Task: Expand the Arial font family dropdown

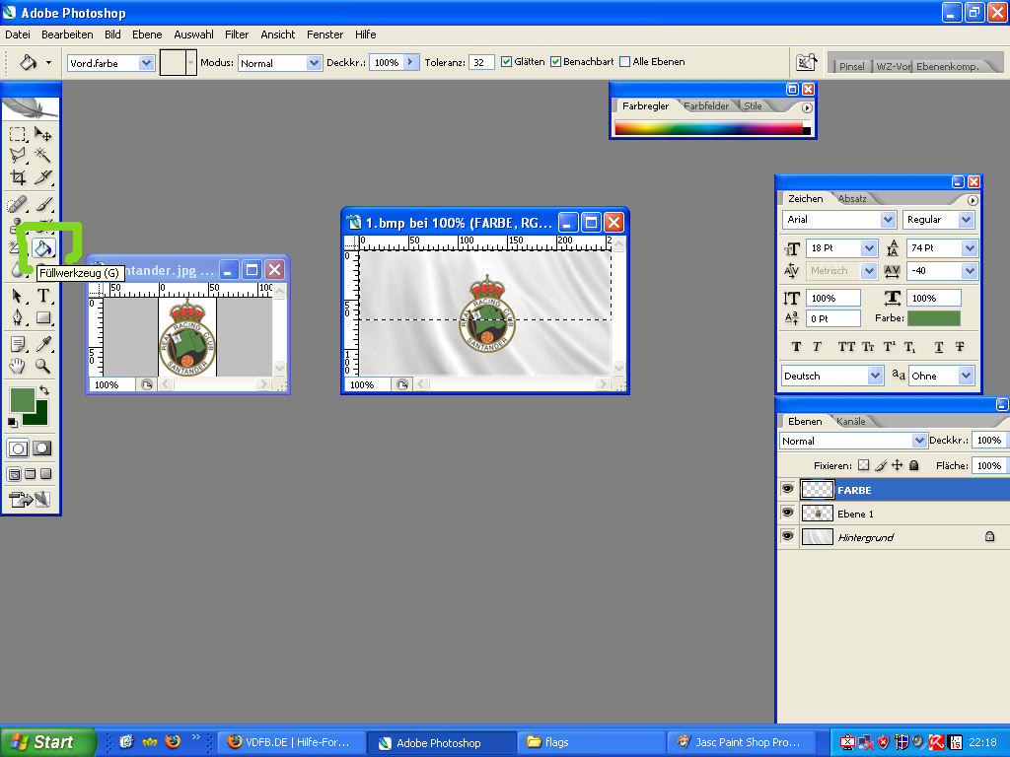Action: 839,220
